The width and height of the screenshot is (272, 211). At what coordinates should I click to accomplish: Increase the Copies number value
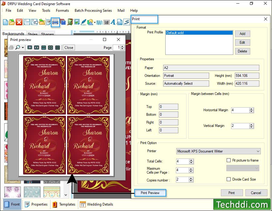click(191, 178)
